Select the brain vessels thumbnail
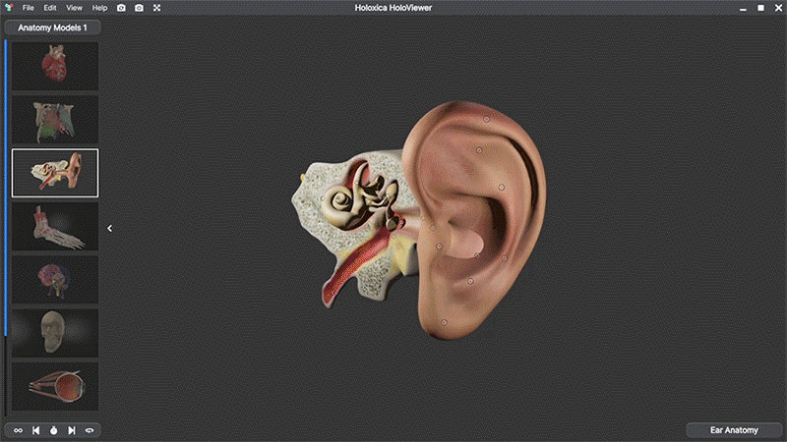Image resolution: width=787 pixels, height=442 pixels. tap(55, 280)
